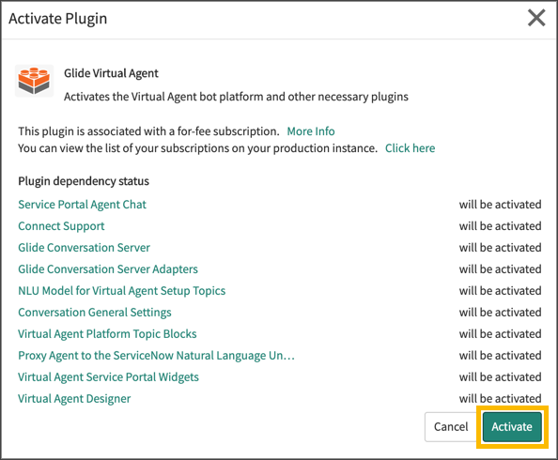Open Conversation General Settings link
558x460 pixels.
(95, 313)
